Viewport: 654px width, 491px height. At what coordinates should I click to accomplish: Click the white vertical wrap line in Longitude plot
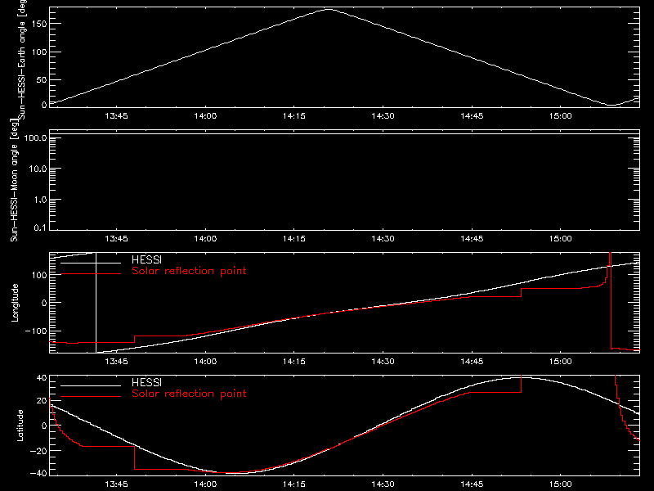pyautogui.click(x=96, y=303)
